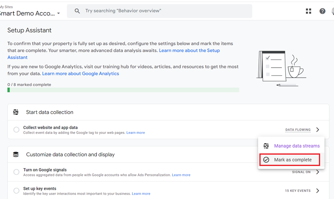This screenshot has width=334, height=199.
Task: Focus the Try searching Behavior overview field
Action: (159, 11)
